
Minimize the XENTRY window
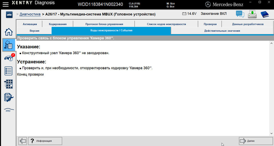[250, 2]
